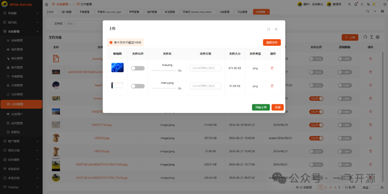Image resolution: width=388 pixels, height=194 pixels.
Task: Go to page 2 of file list
Action: pos(325,188)
